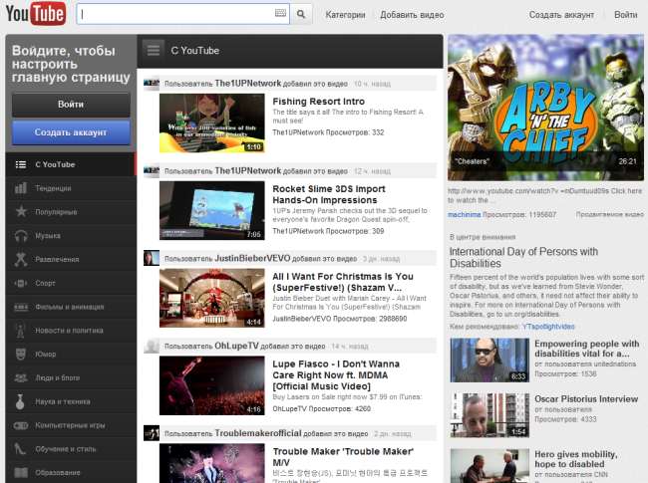
Task: Open 'Rocket Slime 3DS Import' title link
Action: tap(329, 194)
